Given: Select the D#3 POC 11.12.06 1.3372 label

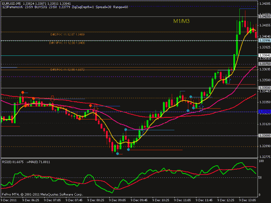Looking at the screenshot, I should tap(67, 70).
